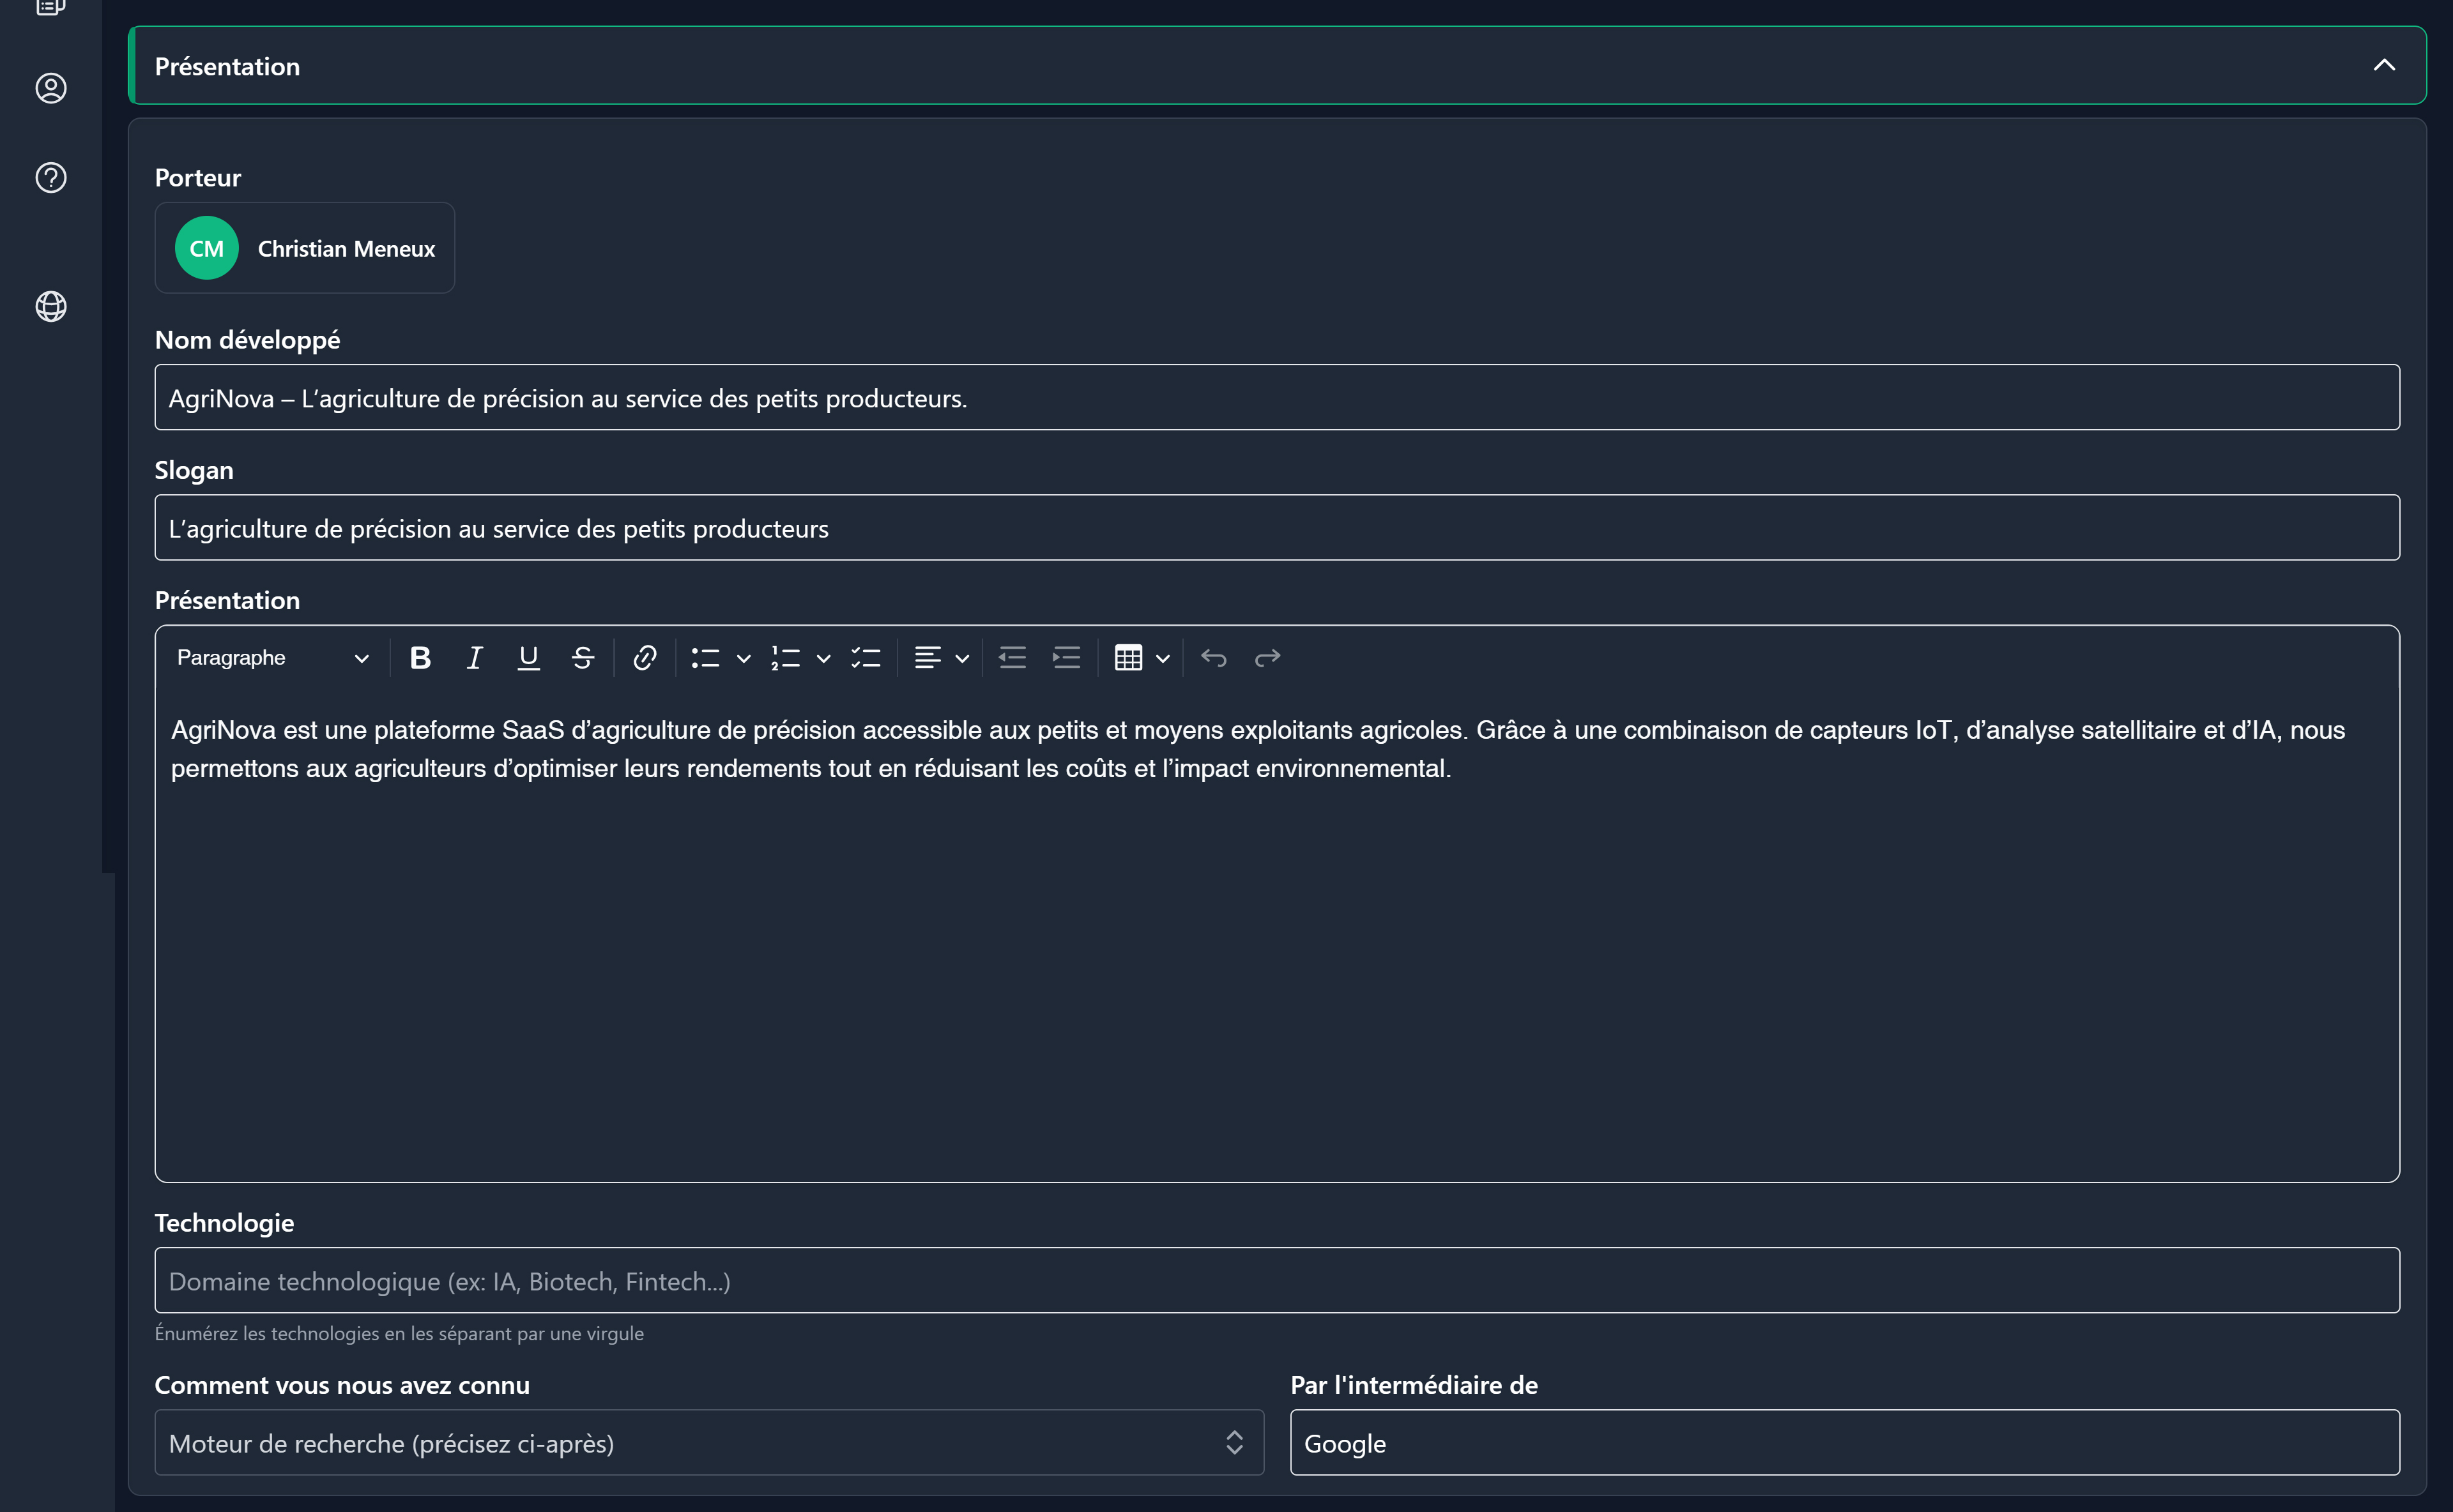Redo the last edit

click(x=1267, y=658)
